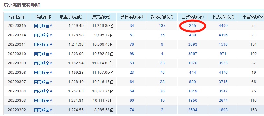Click the 涨停家数(家) column header
264x116 pixels.
pos(132,17)
